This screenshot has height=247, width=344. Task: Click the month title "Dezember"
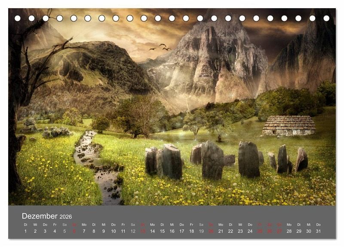tap(40, 216)
